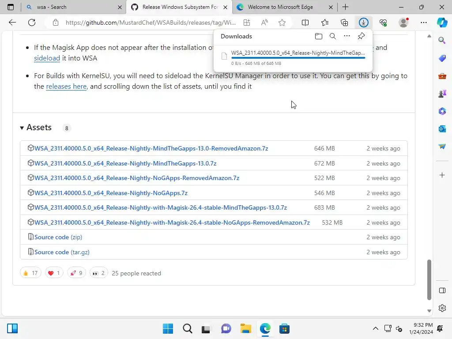Screen dimensions: 452x339
Task: Open the Favorites list icon
Action: tap(325, 23)
